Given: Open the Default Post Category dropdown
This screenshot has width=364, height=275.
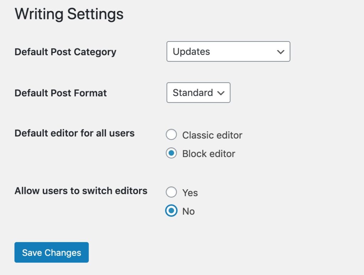Looking at the screenshot, I should 228,51.
